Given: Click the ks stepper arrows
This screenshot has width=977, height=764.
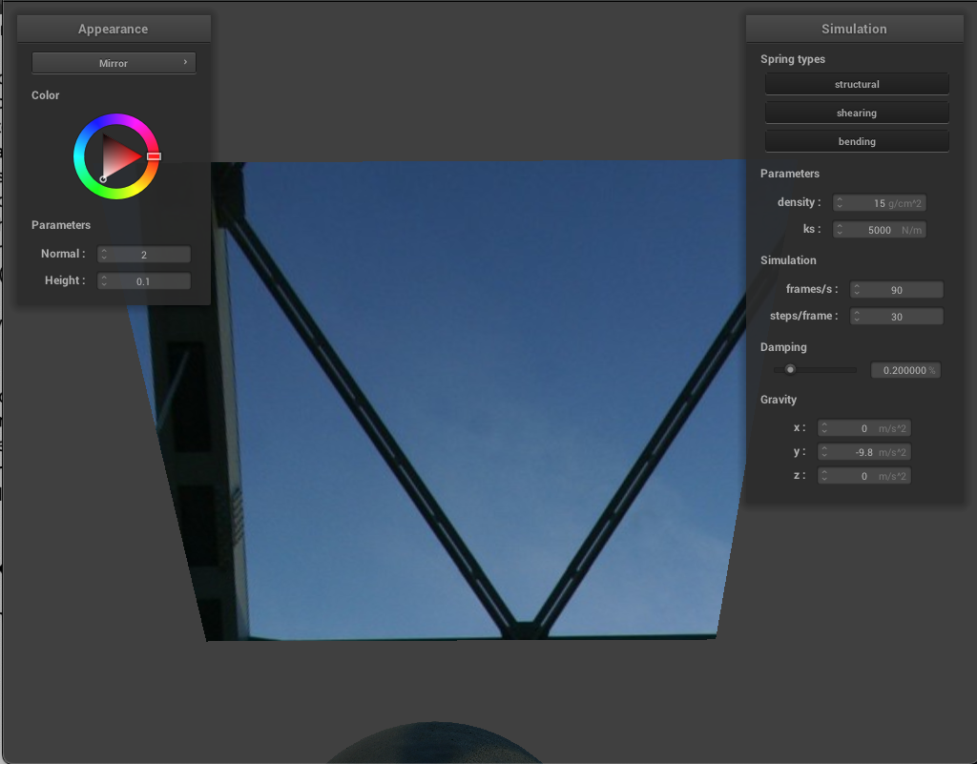Looking at the screenshot, I should click(840, 230).
